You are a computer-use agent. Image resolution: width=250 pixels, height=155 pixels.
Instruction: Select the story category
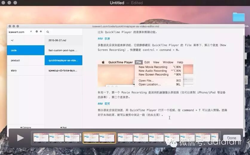point(26,70)
